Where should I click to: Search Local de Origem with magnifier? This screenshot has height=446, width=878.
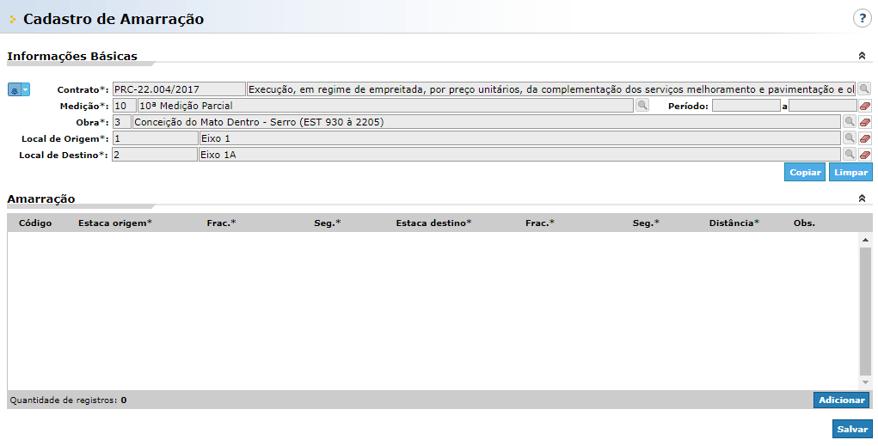pos(850,137)
